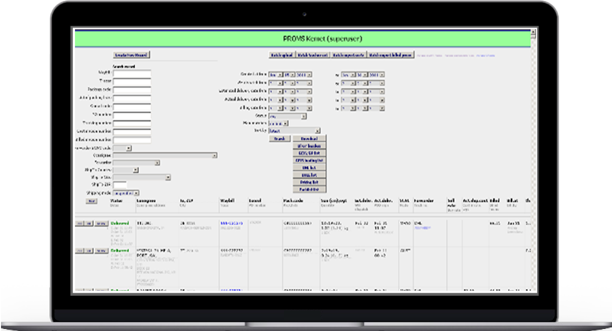This screenshot has width=612, height=331.
Task: Open the Consignee dropdown
Action: point(165,156)
